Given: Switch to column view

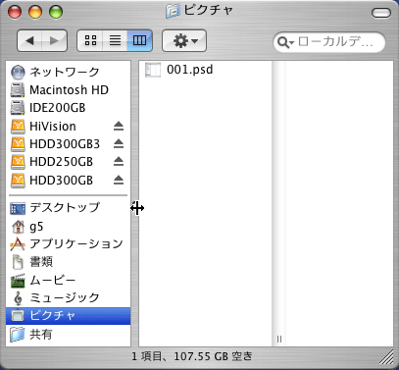Looking at the screenshot, I should (x=140, y=40).
